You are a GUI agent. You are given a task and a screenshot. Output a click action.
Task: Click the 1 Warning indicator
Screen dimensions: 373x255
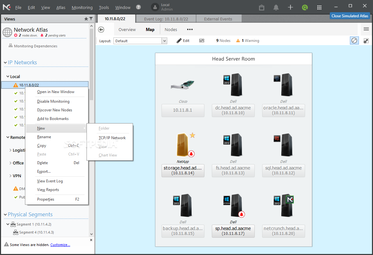[248, 41]
